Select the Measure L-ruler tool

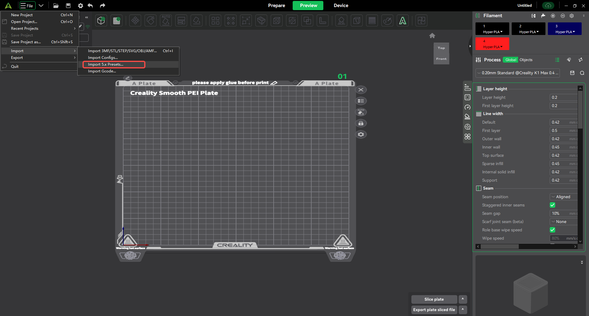pyautogui.click(x=323, y=21)
